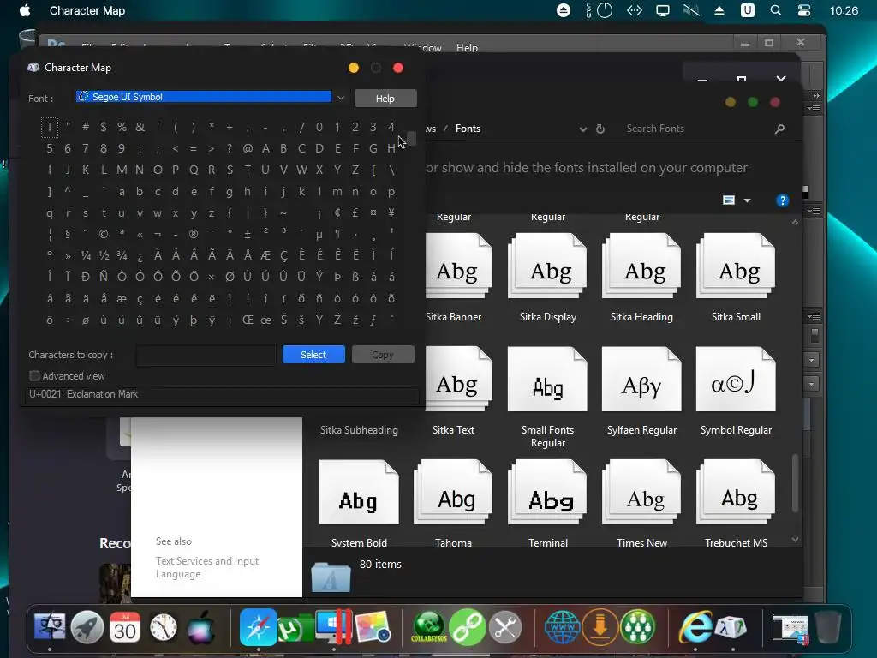Click the CPU usage monitor icon
The height and width of the screenshot is (658, 877).
pyautogui.click(x=600, y=10)
